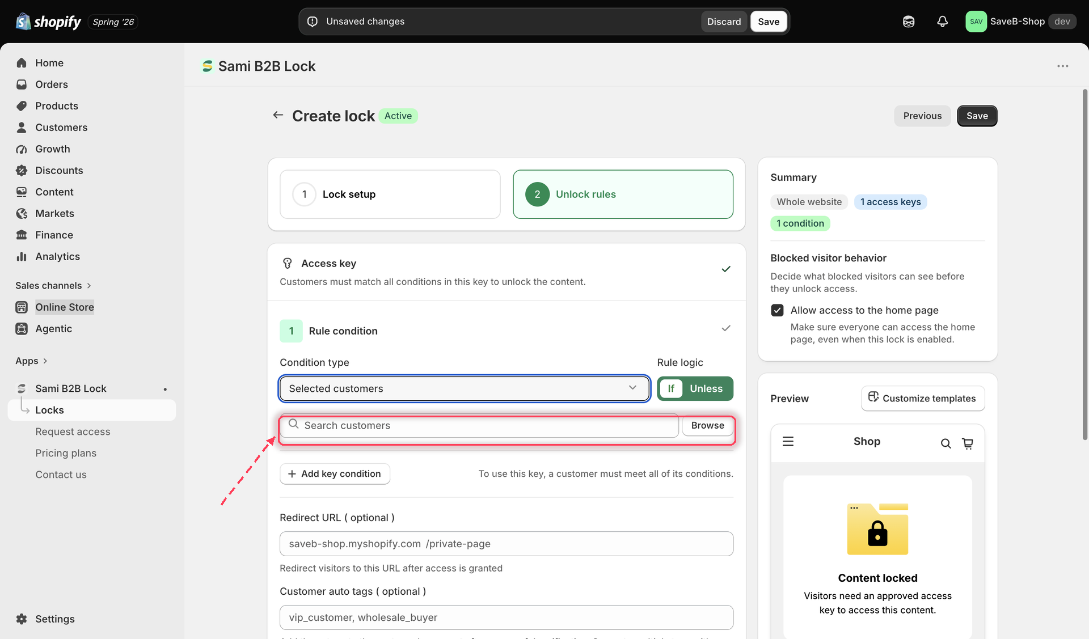Select the If rule logic option
The image size is (1089, 639).
pos(671,389)
